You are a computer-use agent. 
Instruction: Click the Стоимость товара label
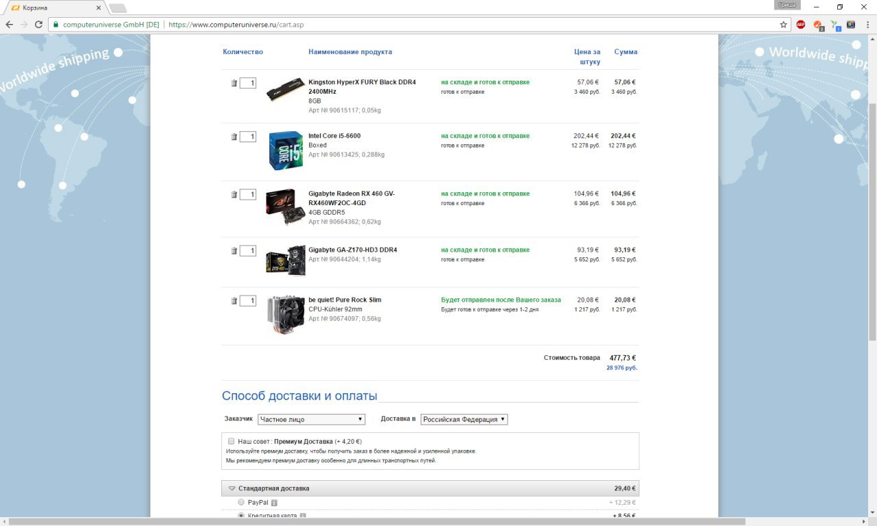click(x=572, y=358)
